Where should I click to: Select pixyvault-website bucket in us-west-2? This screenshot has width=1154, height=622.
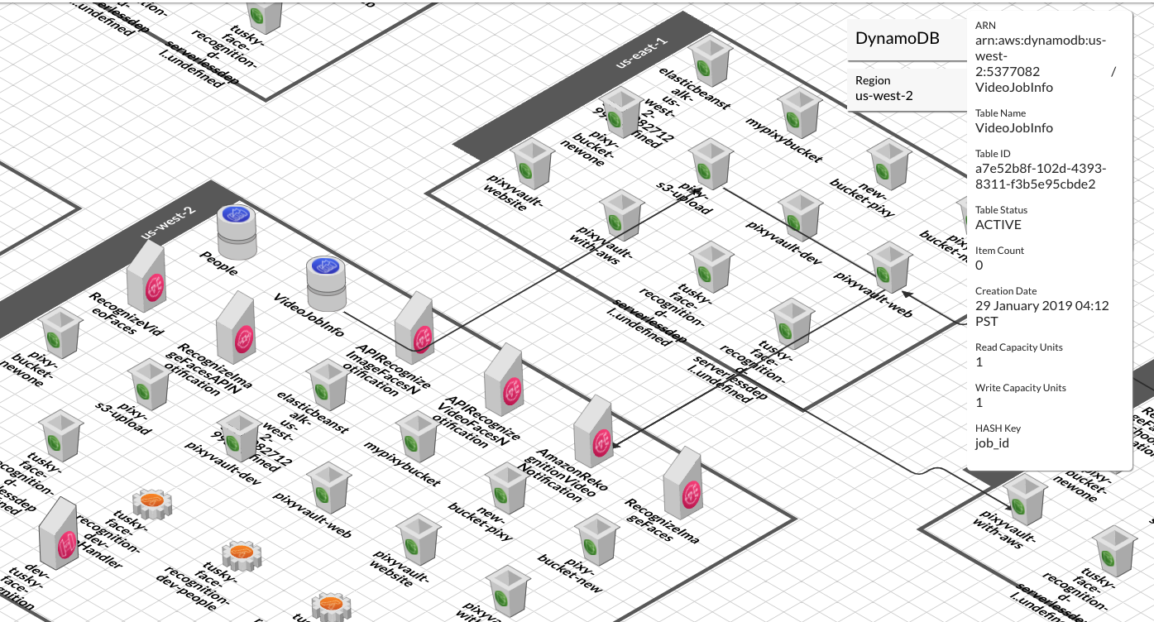tap(419, 540)
